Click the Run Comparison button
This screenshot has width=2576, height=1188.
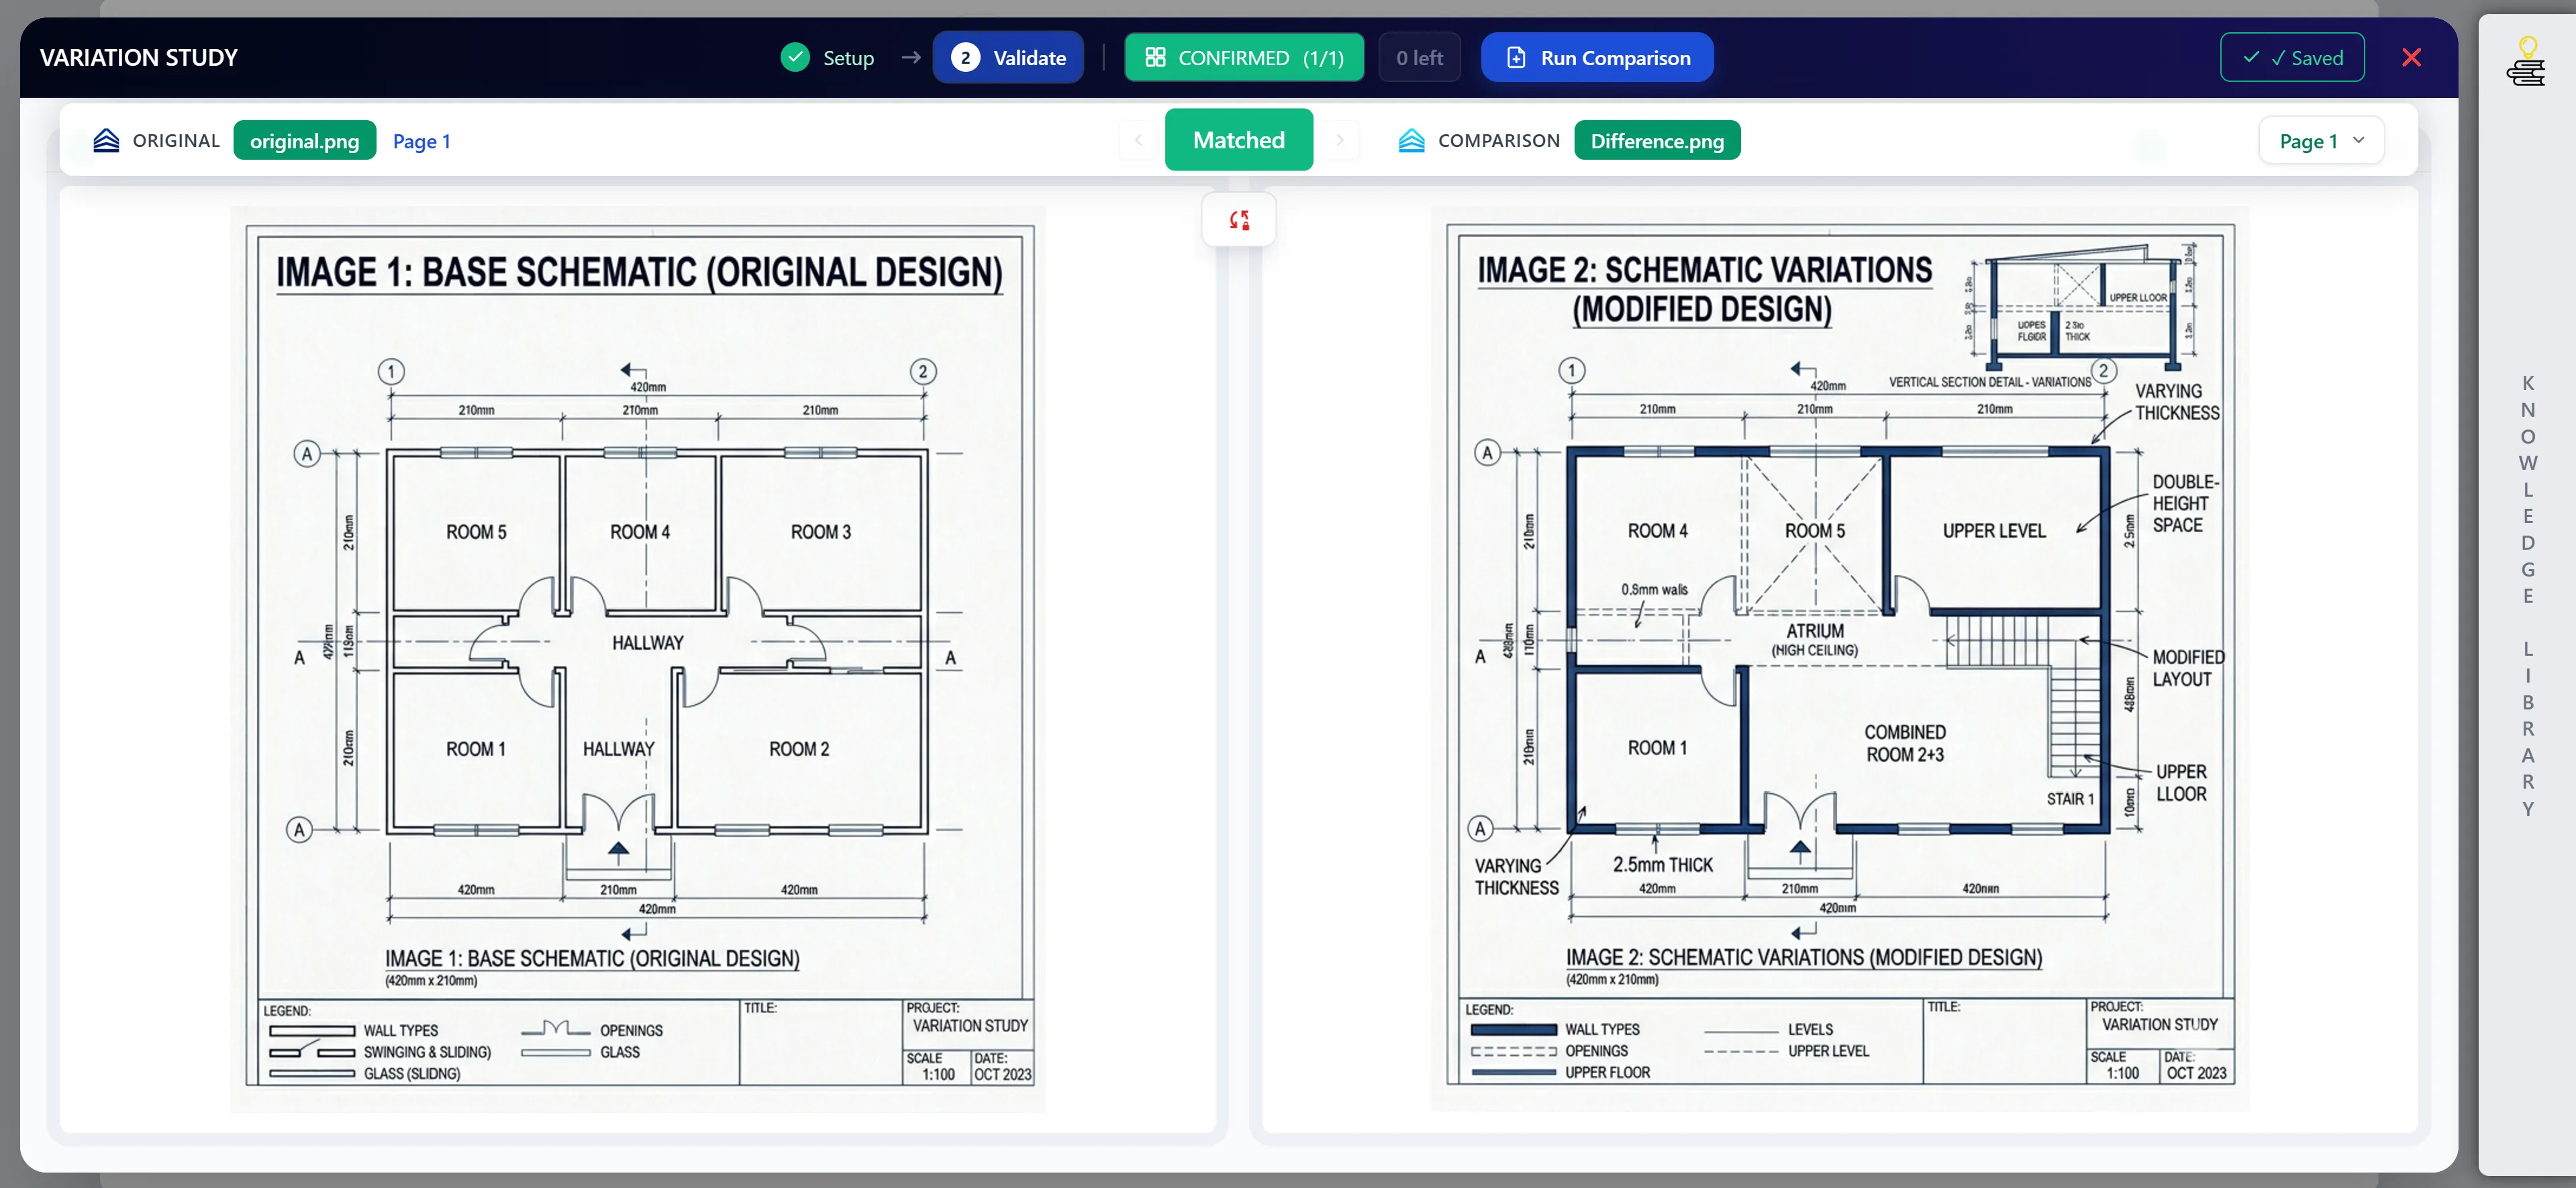click(1597, 58)
